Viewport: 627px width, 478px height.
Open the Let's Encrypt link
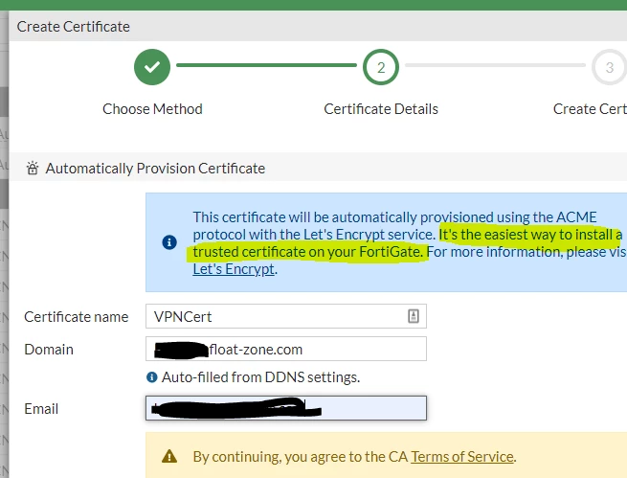click(234, 269)
